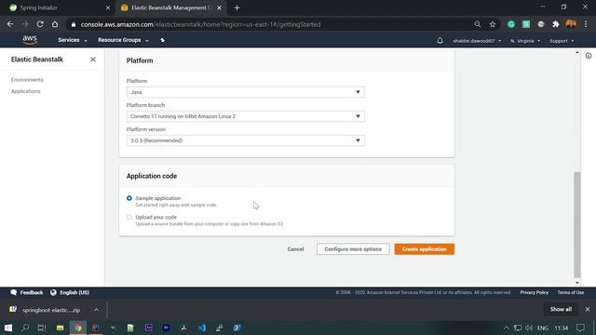Close the Elastic Beanstalk side panel

93,60
